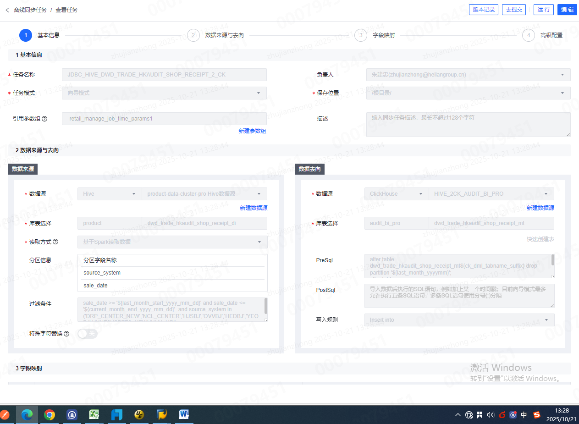Expand the 任务模式 dropdown
Image resolution: width=579 pixels, height=424 pixels.
164,93
